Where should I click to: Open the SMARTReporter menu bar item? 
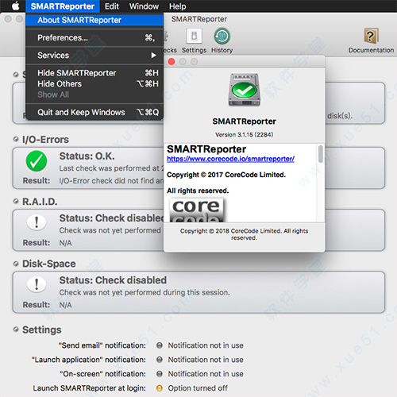pos(63,6)
